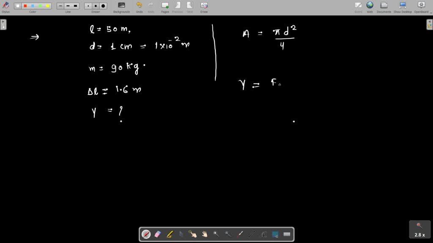Redo the undone action

(151, 7)
